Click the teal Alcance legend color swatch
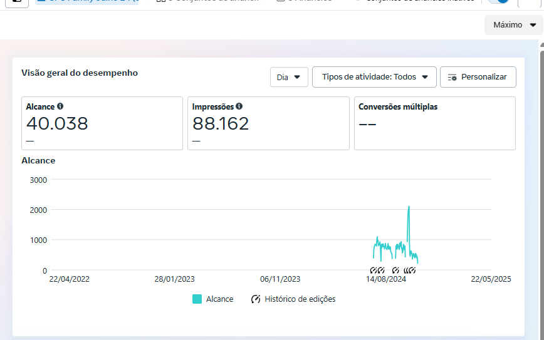 tap(197, 299)
